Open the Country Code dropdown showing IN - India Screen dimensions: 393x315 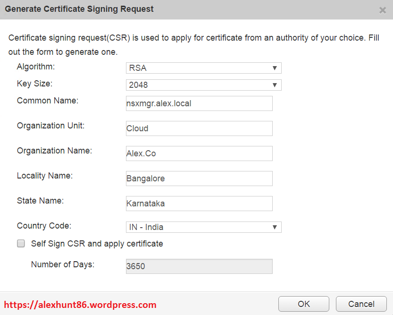coord(203,227)
